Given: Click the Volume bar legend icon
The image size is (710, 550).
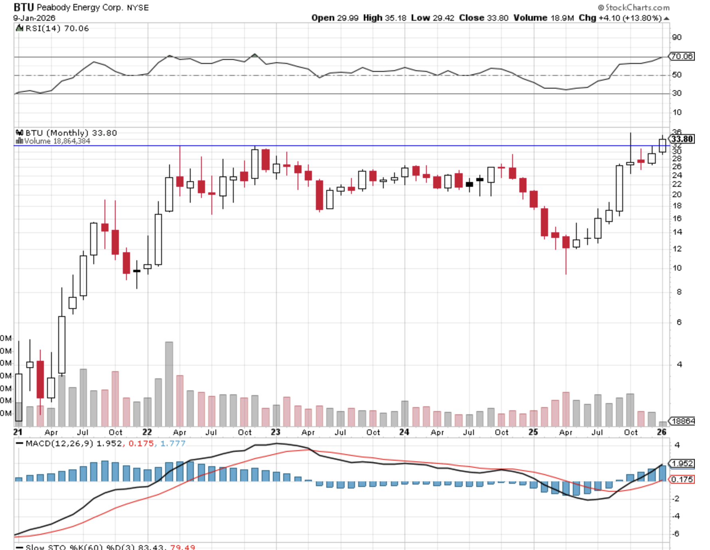Looking at the screenshot, I should click(19, 141).
